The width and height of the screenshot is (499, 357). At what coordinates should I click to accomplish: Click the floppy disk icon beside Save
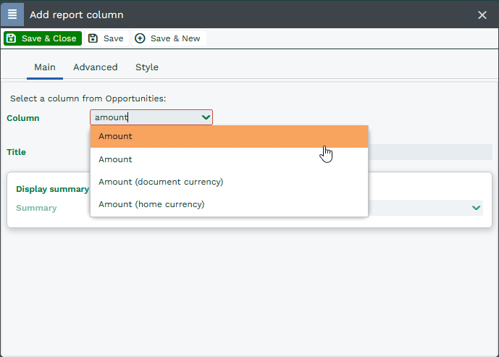tap(93, 38)
